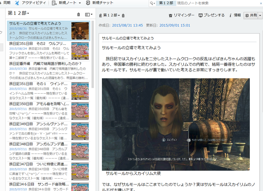Click the Share (共有) button
263x191 pixels.
tap(251, 16)
